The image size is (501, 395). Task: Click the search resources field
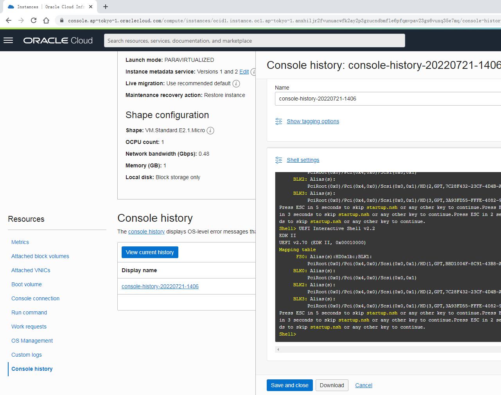click(x=255, y=41)
